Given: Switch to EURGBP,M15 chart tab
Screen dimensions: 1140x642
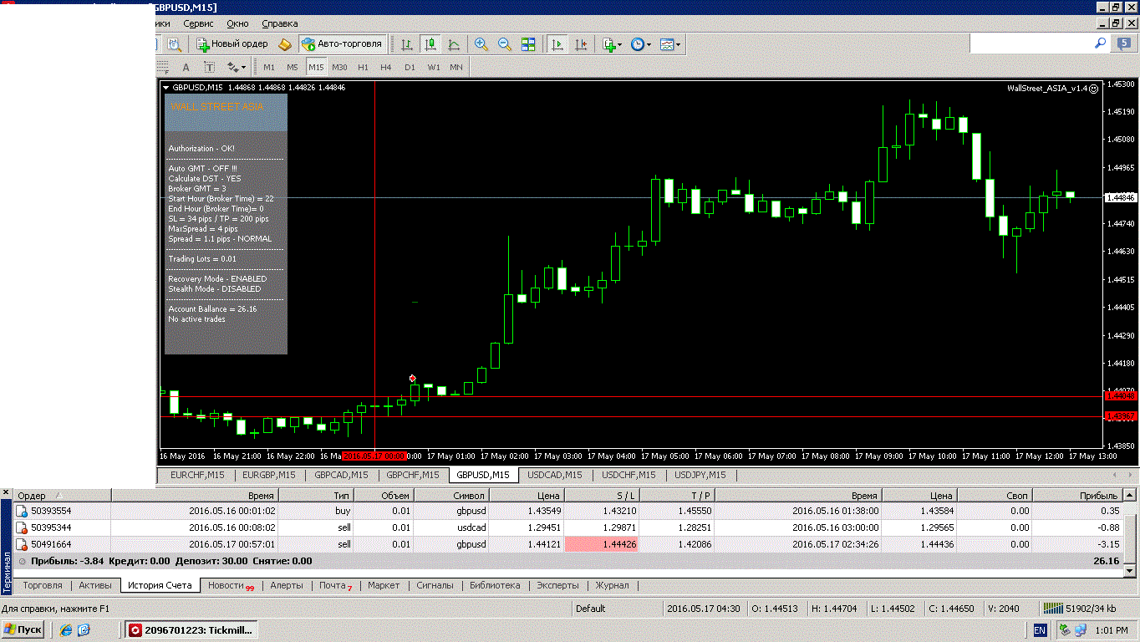Looking at the screenshot, I should click(268, 475).
